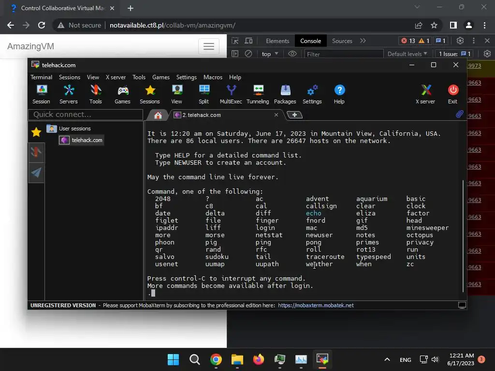Open the Games toolbar icon

point(122,94)
